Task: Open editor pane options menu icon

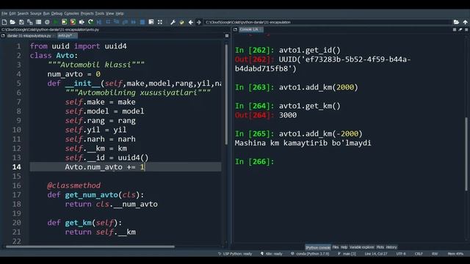Action: (227, 36)
